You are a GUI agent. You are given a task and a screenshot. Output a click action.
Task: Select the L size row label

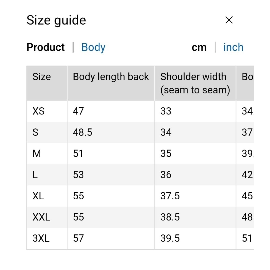tap(35, 175)
